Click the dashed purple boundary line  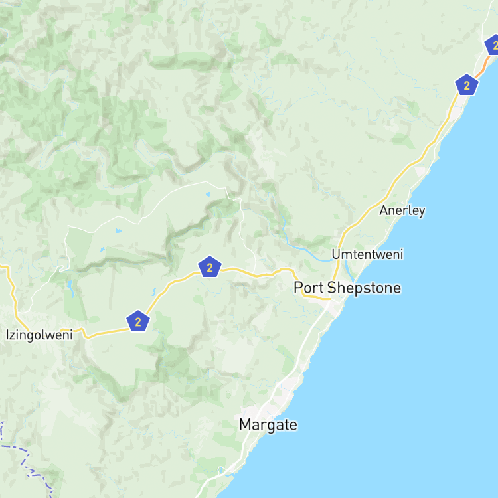tap(25, 461)
